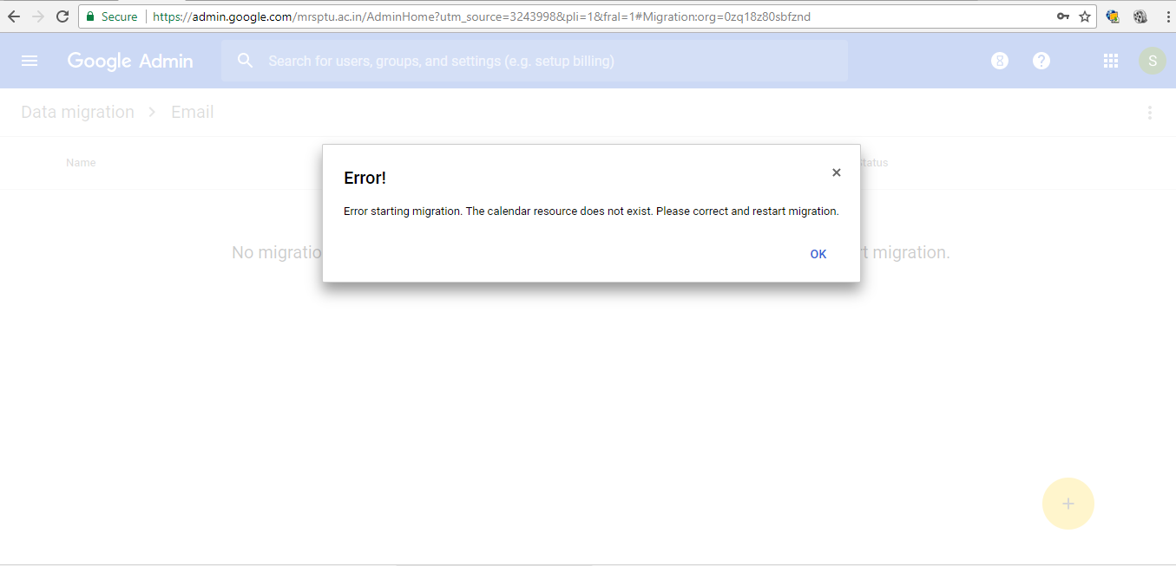1176x566 pixels.
Task: Reload the page
Action: point(62,16)
